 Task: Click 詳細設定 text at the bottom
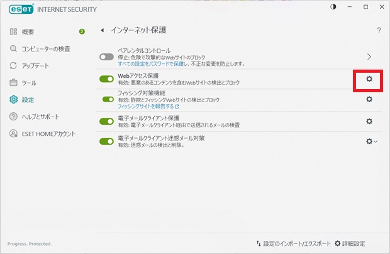click(x=354, y=243)
